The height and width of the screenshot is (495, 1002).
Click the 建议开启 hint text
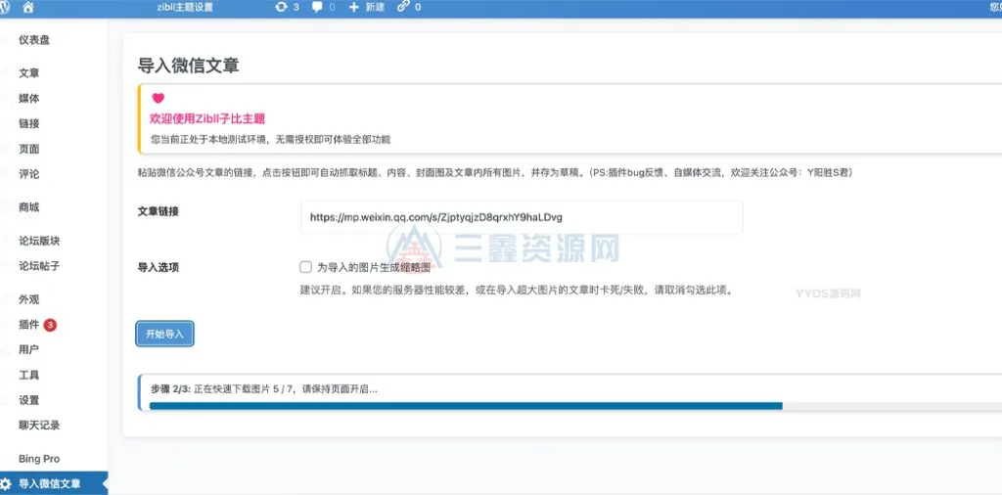pos(517,290)
